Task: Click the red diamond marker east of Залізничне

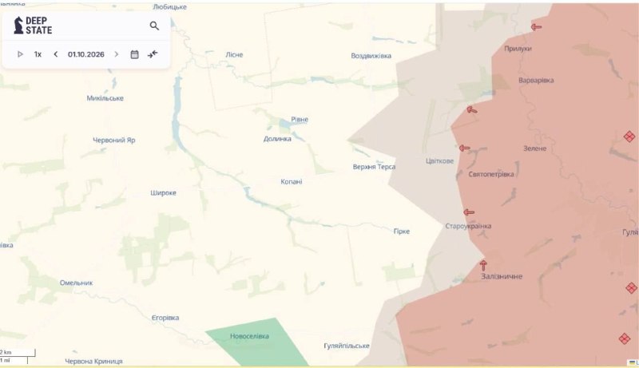Action: 631,288
